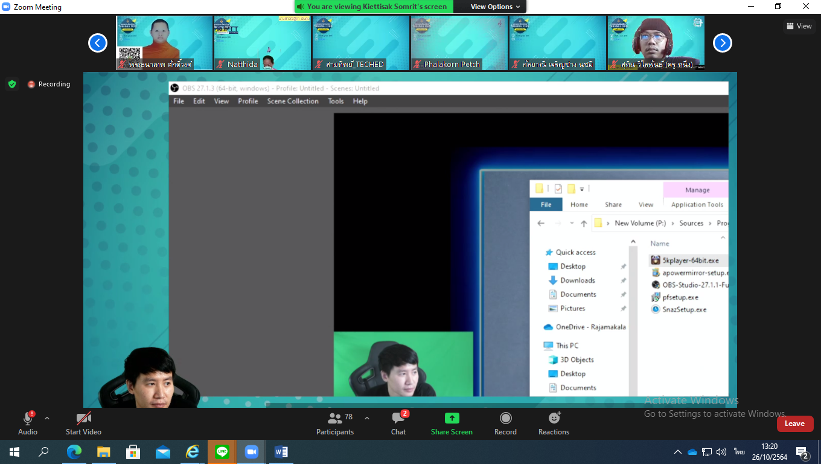Click Explorer up-level arrow
821x464 pixels.
[584, 223]
